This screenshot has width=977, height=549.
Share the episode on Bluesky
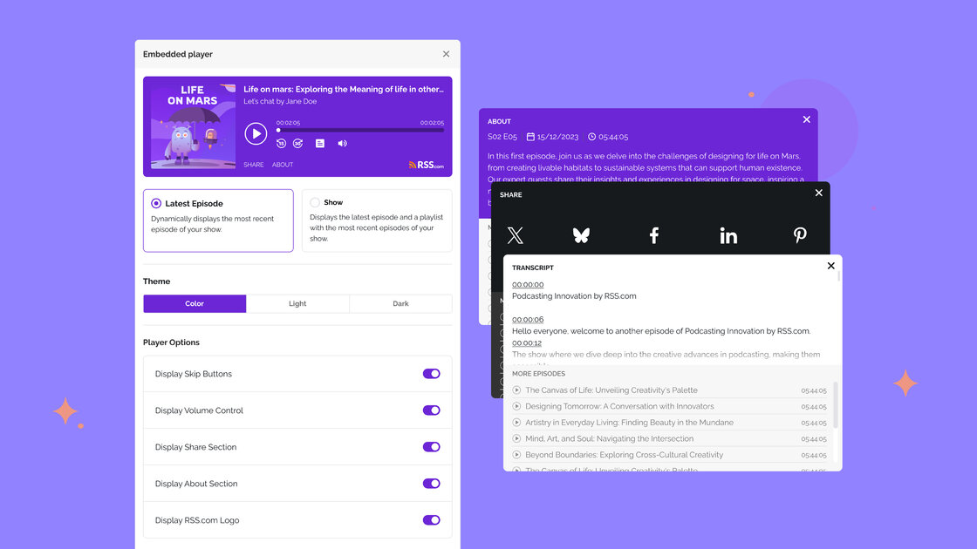[581, 235]
